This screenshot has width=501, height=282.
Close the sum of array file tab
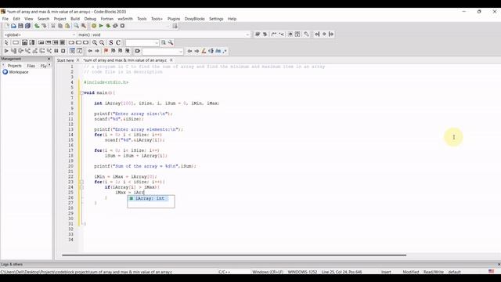point(171,60)
